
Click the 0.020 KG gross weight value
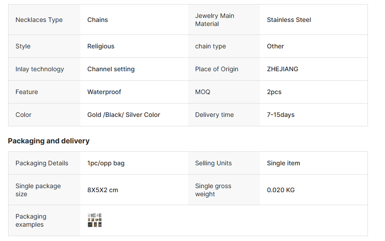(280, 190)
